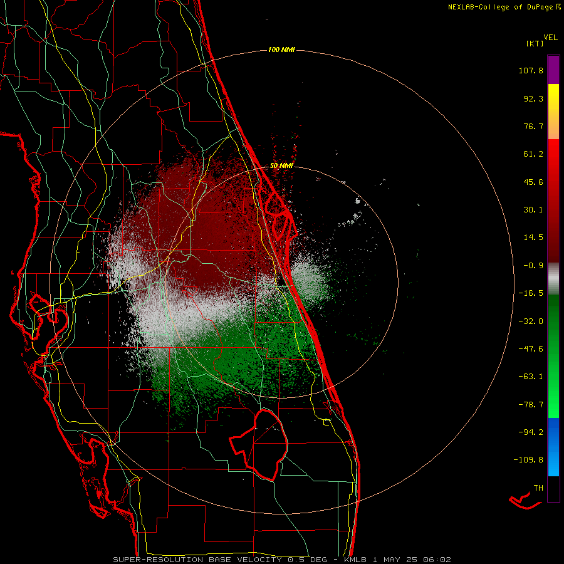This screenshot has width=564, height=564.
Task: Click the 45.6 velocity scale value
Action: [533, 182]
